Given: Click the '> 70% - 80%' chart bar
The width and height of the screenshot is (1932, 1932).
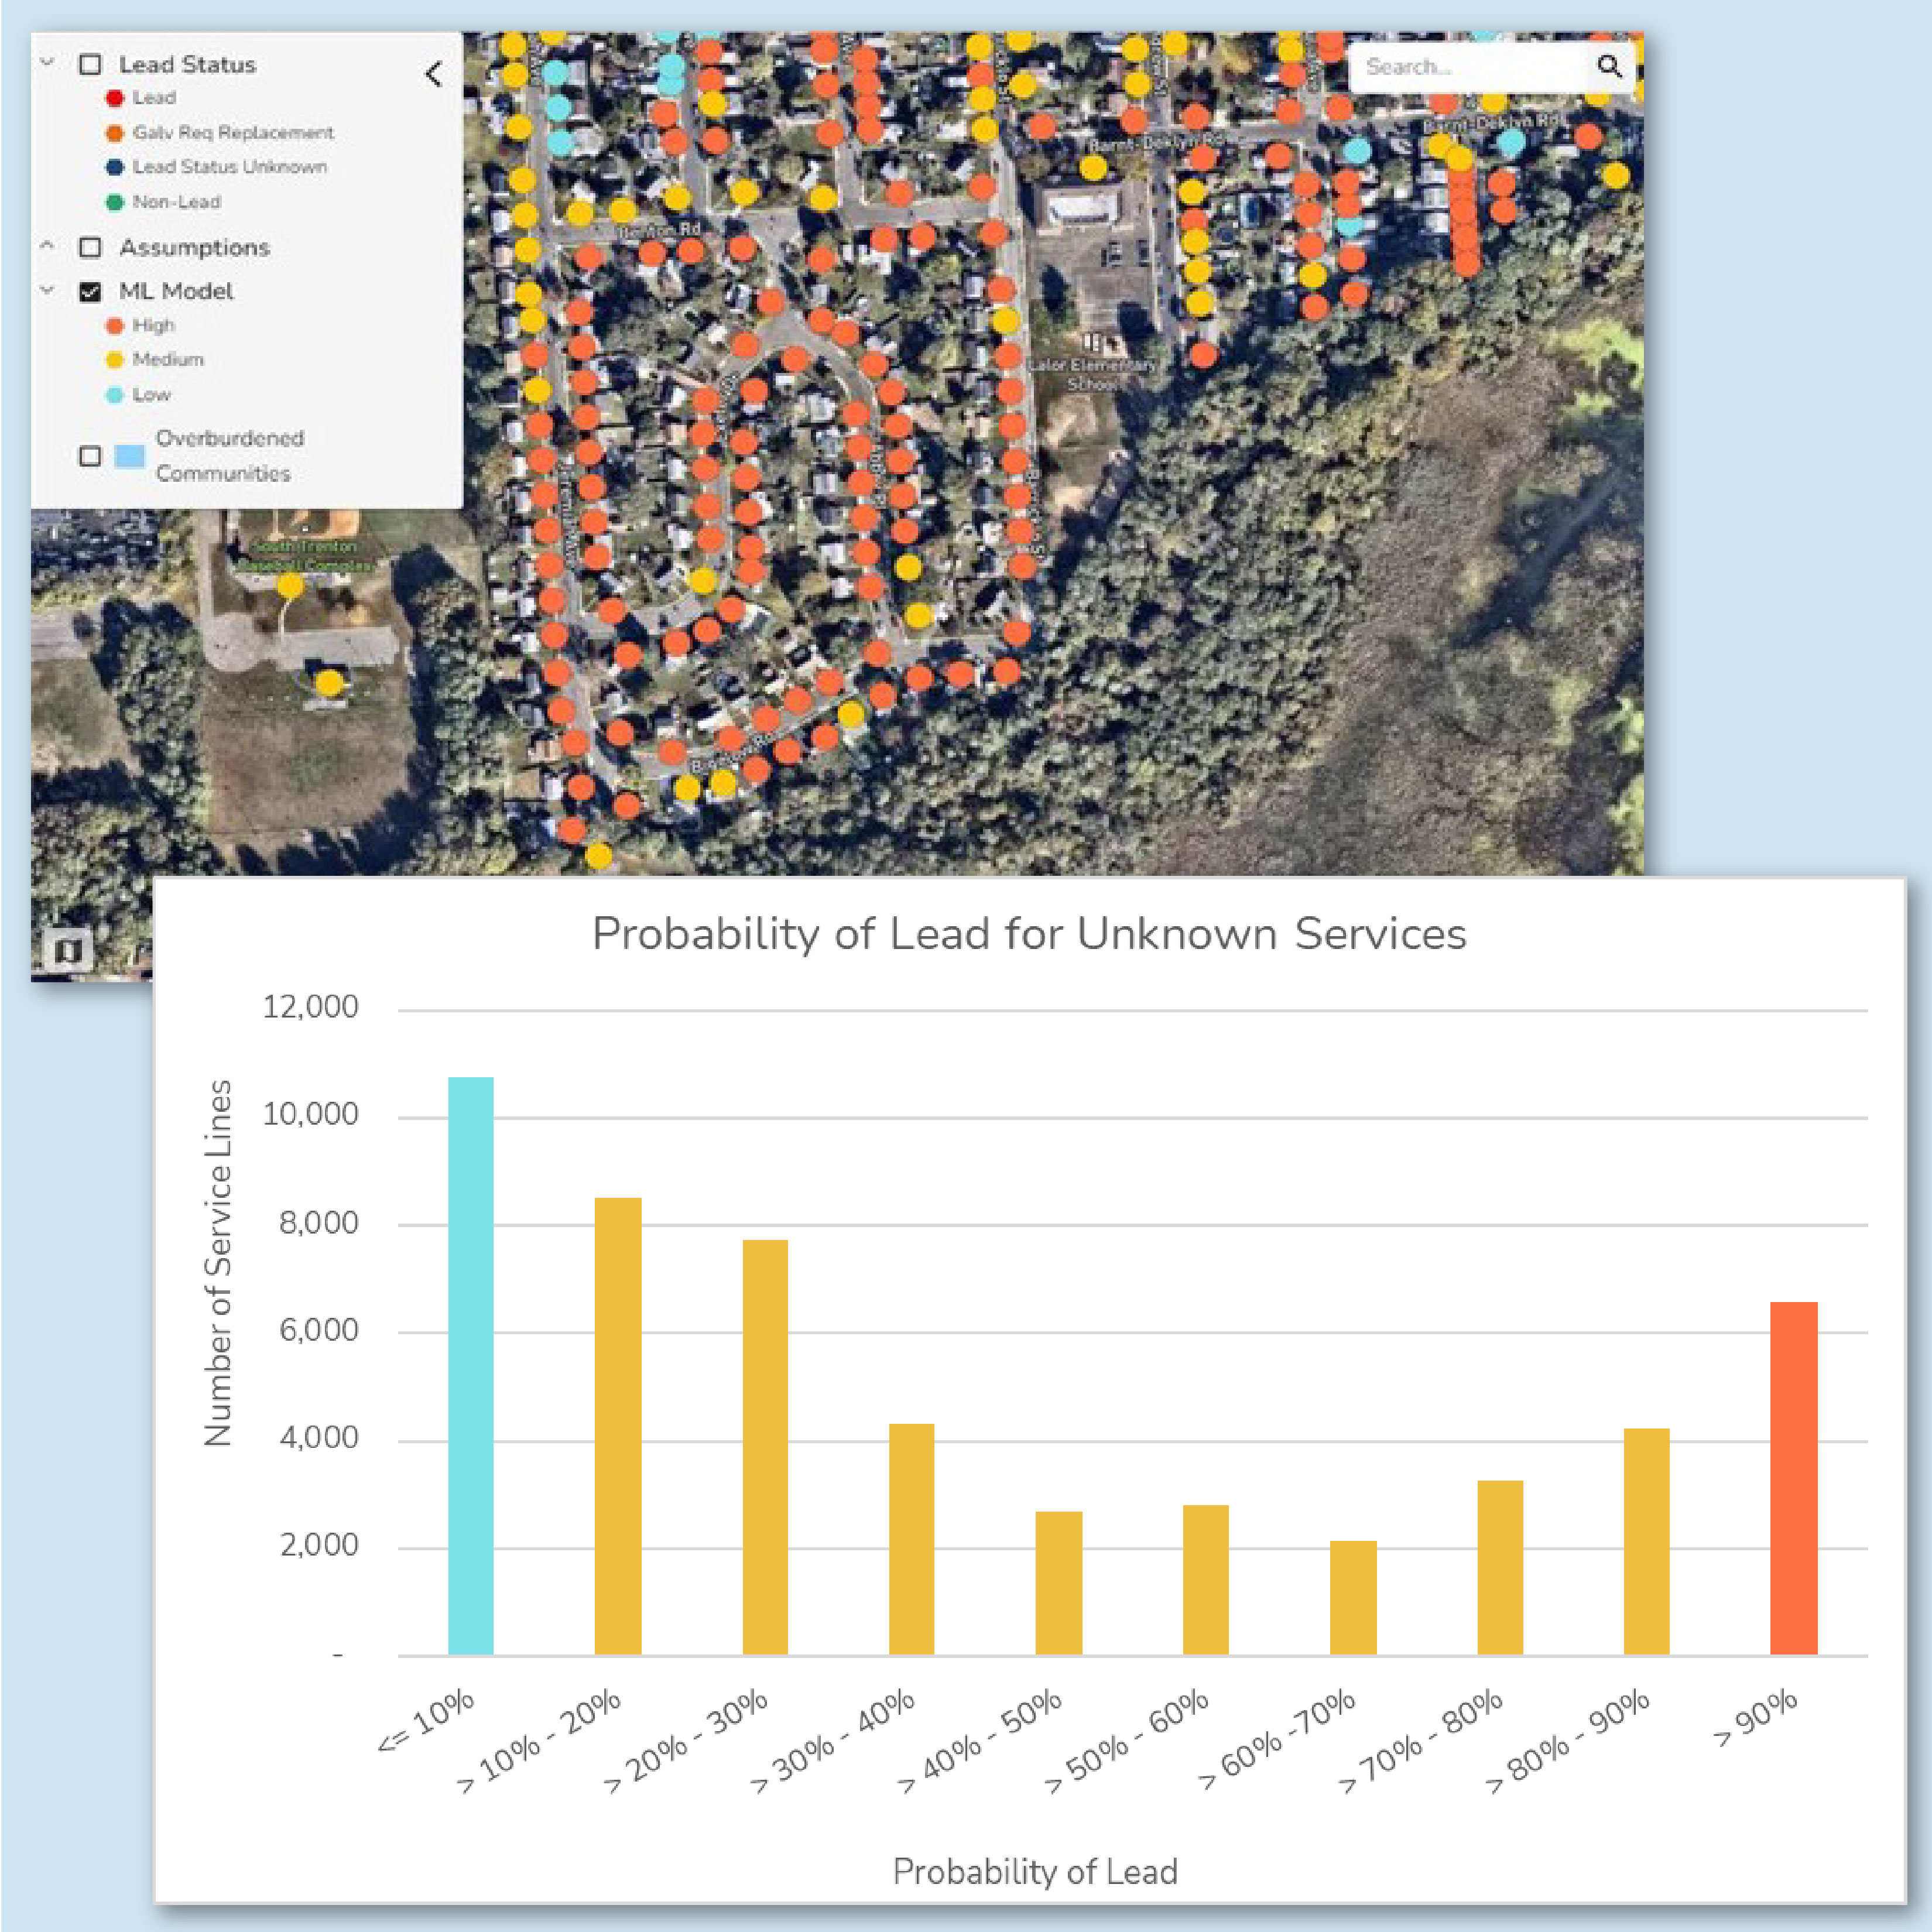Looking at the screenshot, I should [x=1500, y=1568].
